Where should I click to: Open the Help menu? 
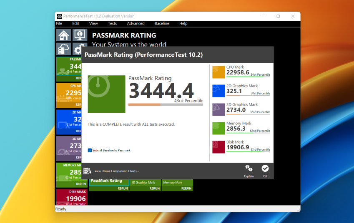pos(183,23)
